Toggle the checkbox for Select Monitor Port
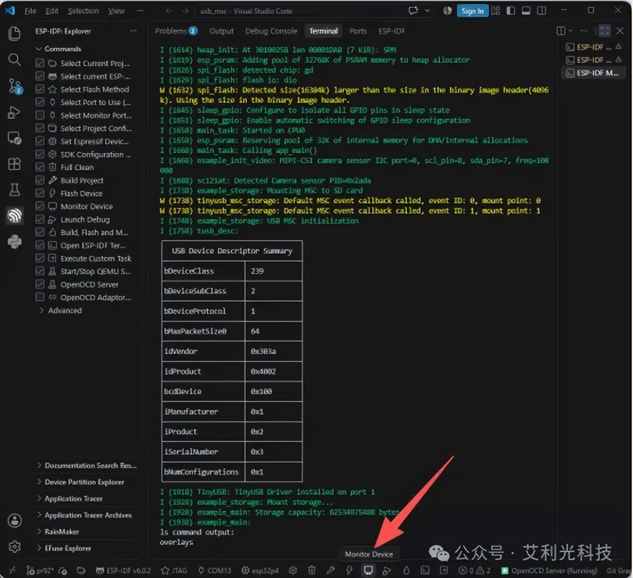This screenshot has width=633, height=578. [x=39, y=115]
